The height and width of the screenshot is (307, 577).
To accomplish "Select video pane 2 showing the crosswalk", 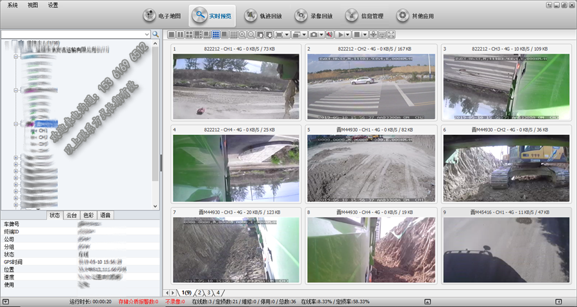I will coord(371,86).
